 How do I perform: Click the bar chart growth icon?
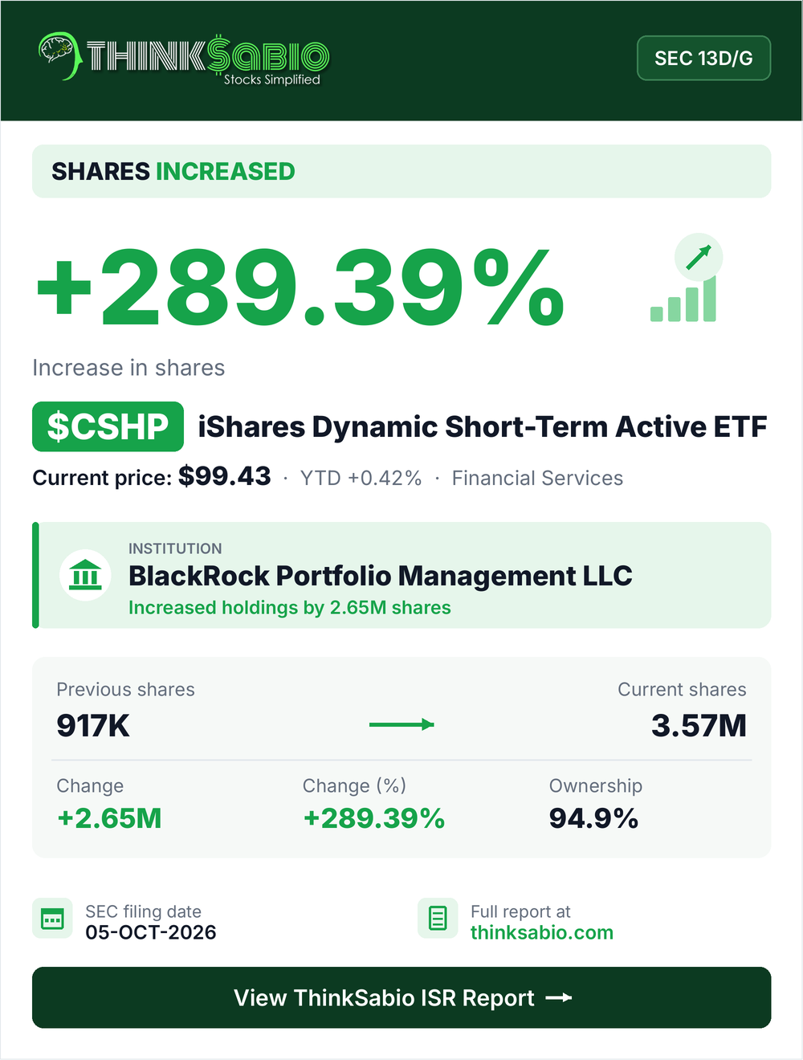[683, 299]
